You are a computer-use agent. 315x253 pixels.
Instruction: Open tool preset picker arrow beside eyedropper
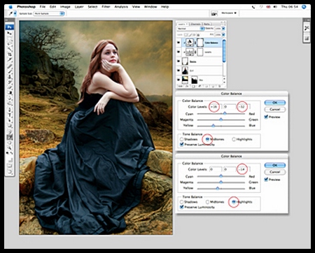point(15,13)
